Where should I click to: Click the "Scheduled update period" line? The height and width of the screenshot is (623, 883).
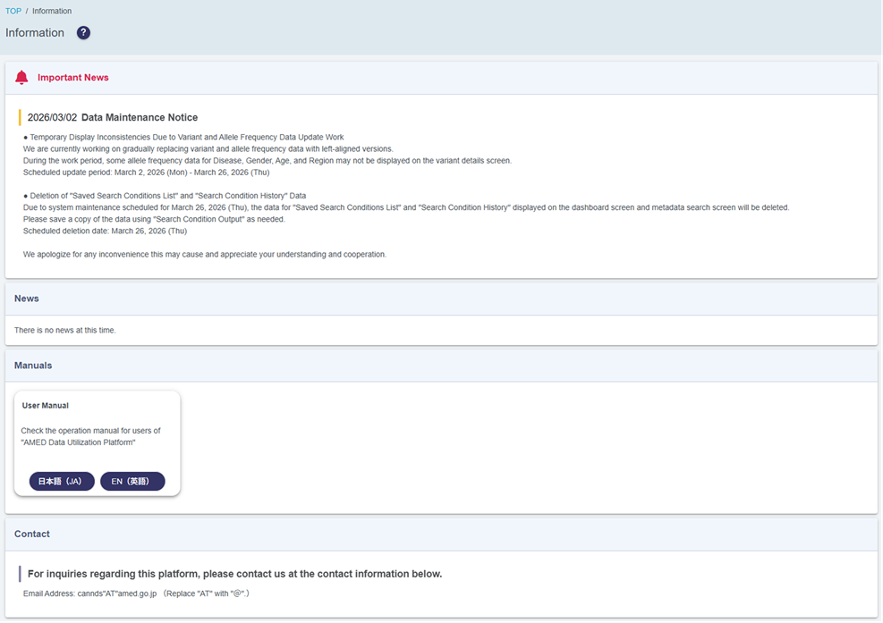point(146,173)
